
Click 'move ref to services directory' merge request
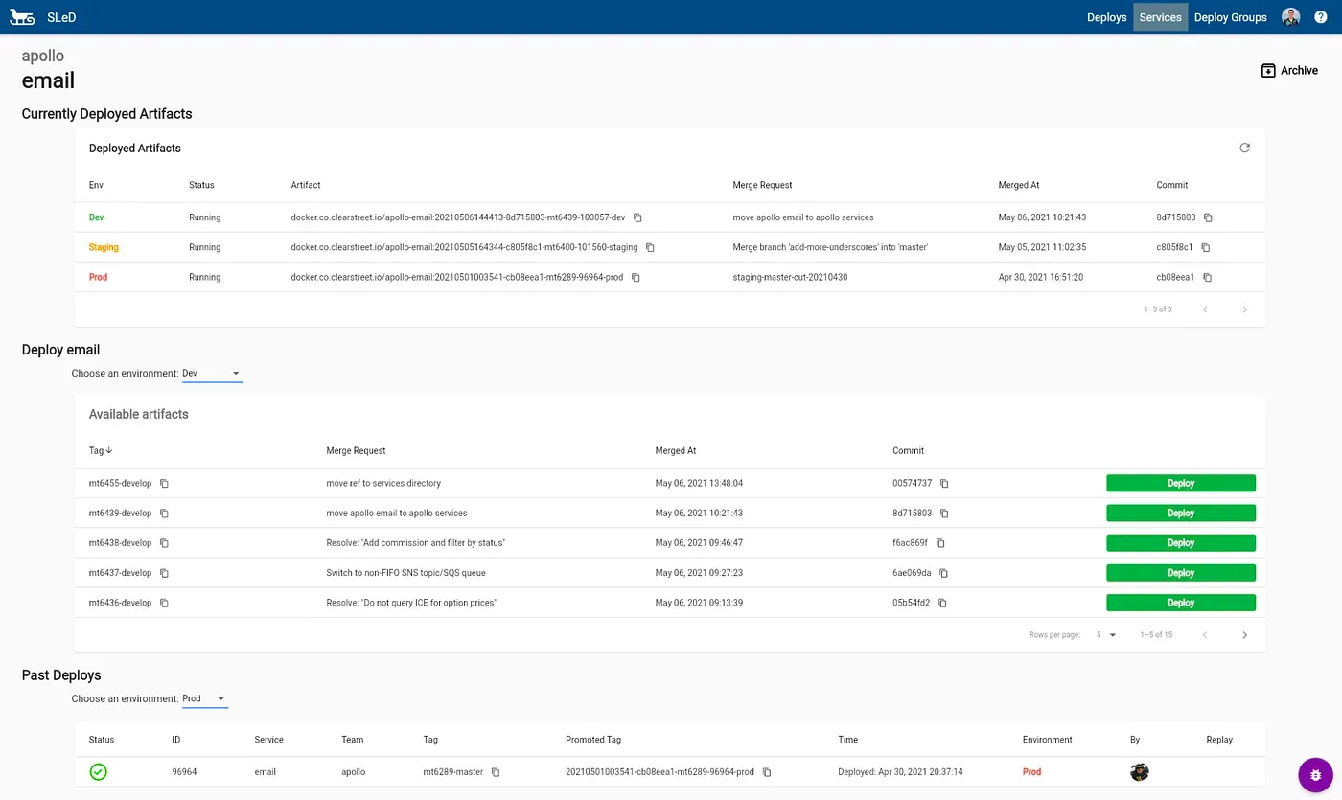(x=383, y=483)
